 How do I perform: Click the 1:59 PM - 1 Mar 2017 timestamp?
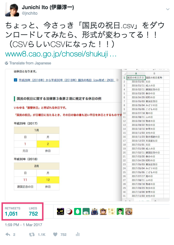[24, 225]
